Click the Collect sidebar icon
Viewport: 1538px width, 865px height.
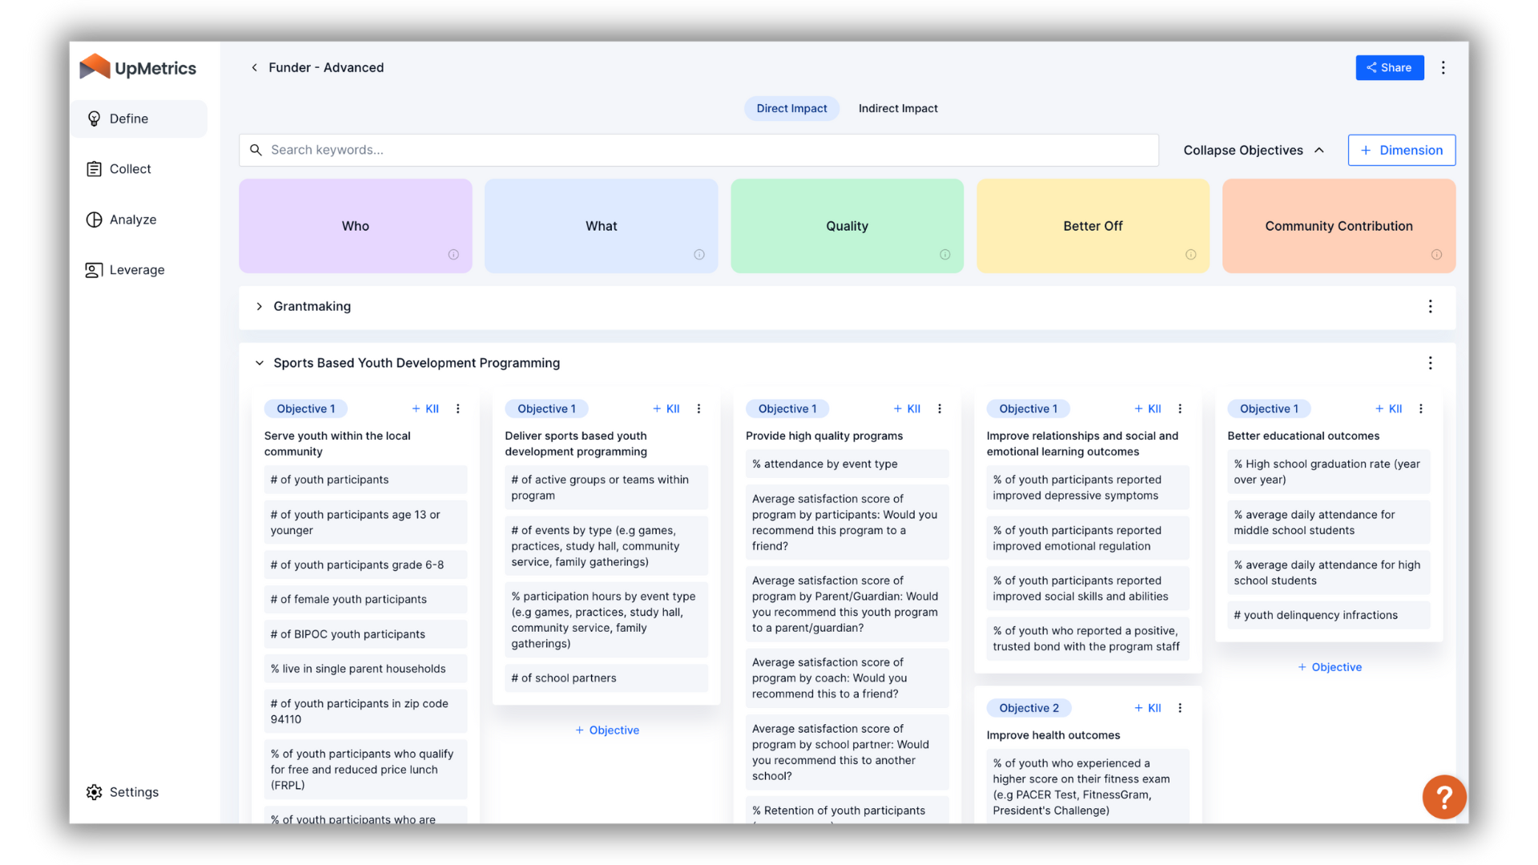pos(95,169)
